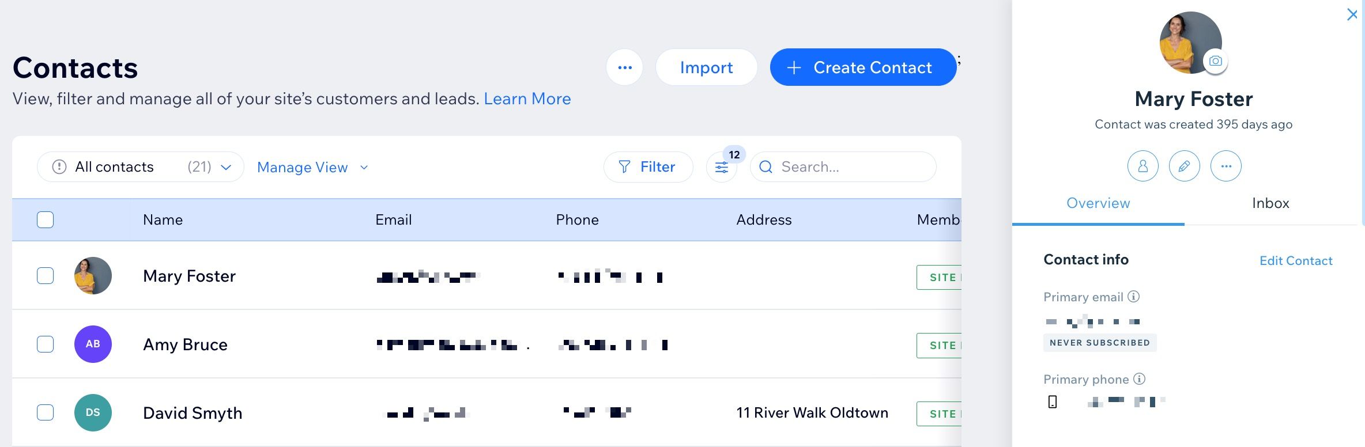Tick the select-all checkbox in table header
The width and height of the screenshot is (1365, 447).
coord(45,220)
